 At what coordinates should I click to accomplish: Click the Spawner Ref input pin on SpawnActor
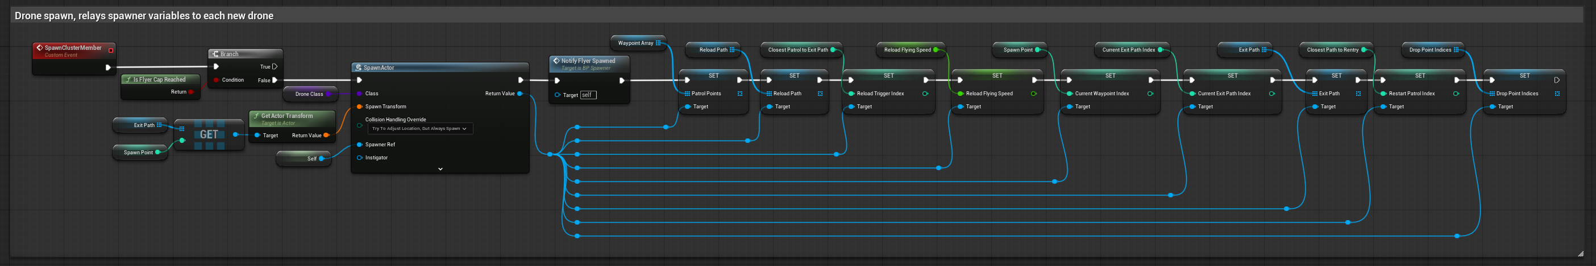(x=359, y=144)
